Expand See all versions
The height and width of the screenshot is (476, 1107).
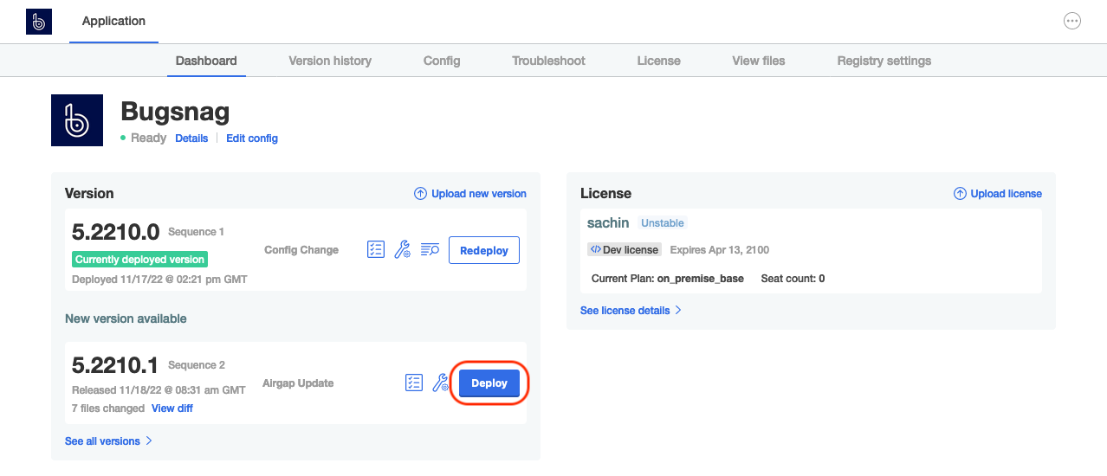pyautogui.click(x=108, y=441)
